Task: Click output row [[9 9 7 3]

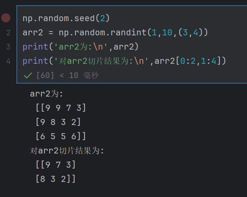Action: [61, 108]
